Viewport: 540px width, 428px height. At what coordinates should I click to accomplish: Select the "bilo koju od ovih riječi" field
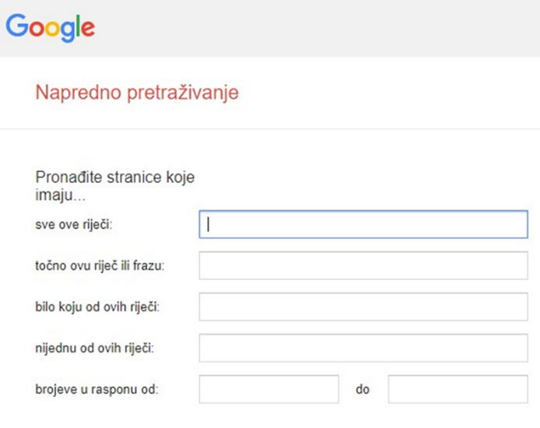point(363,307)
